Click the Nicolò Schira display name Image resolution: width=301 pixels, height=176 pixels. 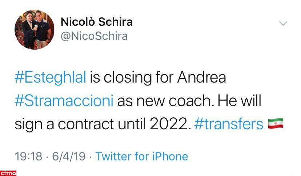point(96,22)
